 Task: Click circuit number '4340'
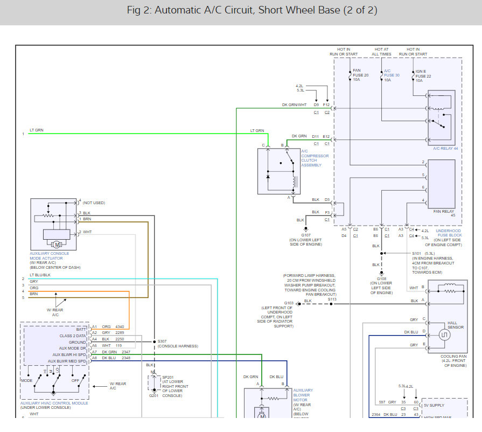120,327
